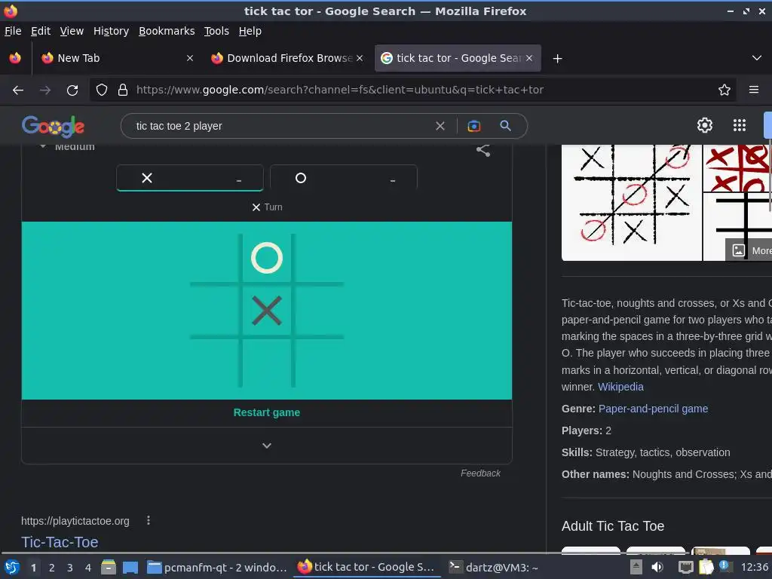Open Firefox View pinned icon
This screenshot has height=579, width=772.
15,58
